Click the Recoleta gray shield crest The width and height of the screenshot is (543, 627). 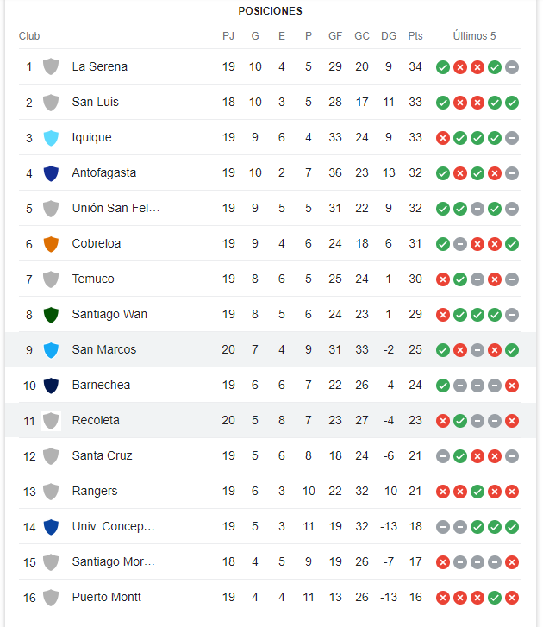(x=51, y=421)
